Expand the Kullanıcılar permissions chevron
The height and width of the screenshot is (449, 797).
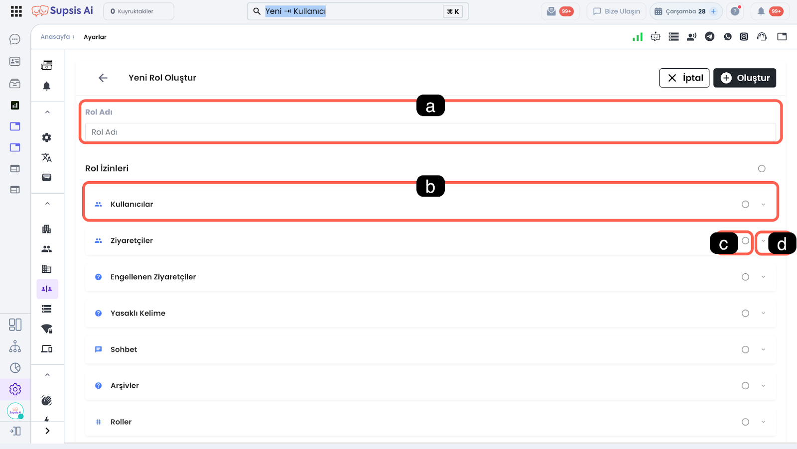[x=763, y=204]
